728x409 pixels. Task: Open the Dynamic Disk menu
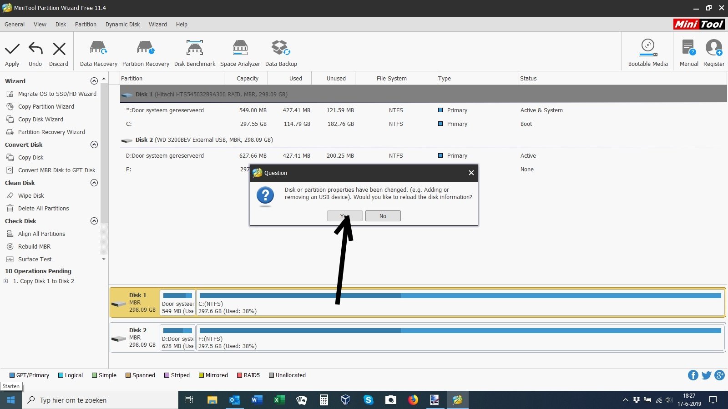122,25
